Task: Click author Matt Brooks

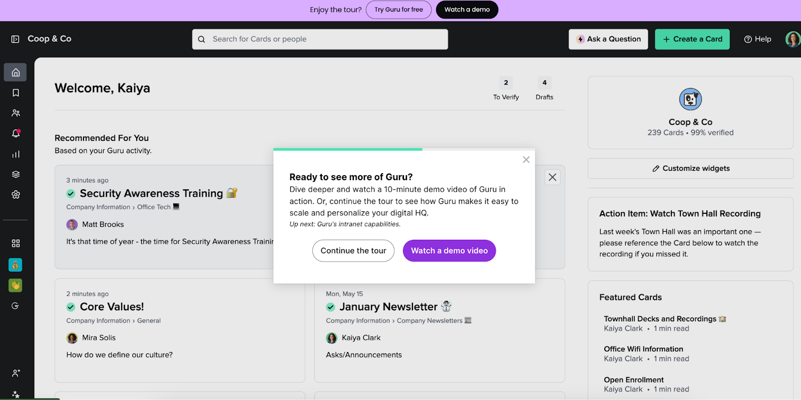Action: (x=103, y=225)
